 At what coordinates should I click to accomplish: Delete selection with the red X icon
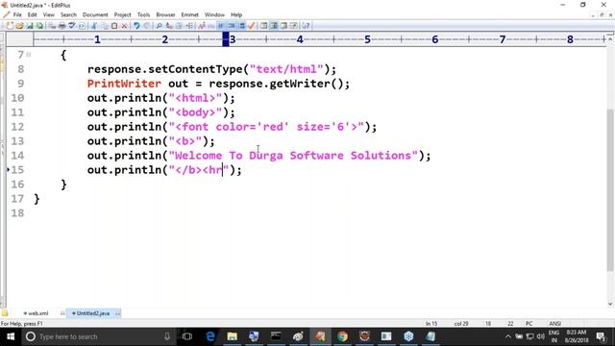pyautogui.click(x=124, y=26)
